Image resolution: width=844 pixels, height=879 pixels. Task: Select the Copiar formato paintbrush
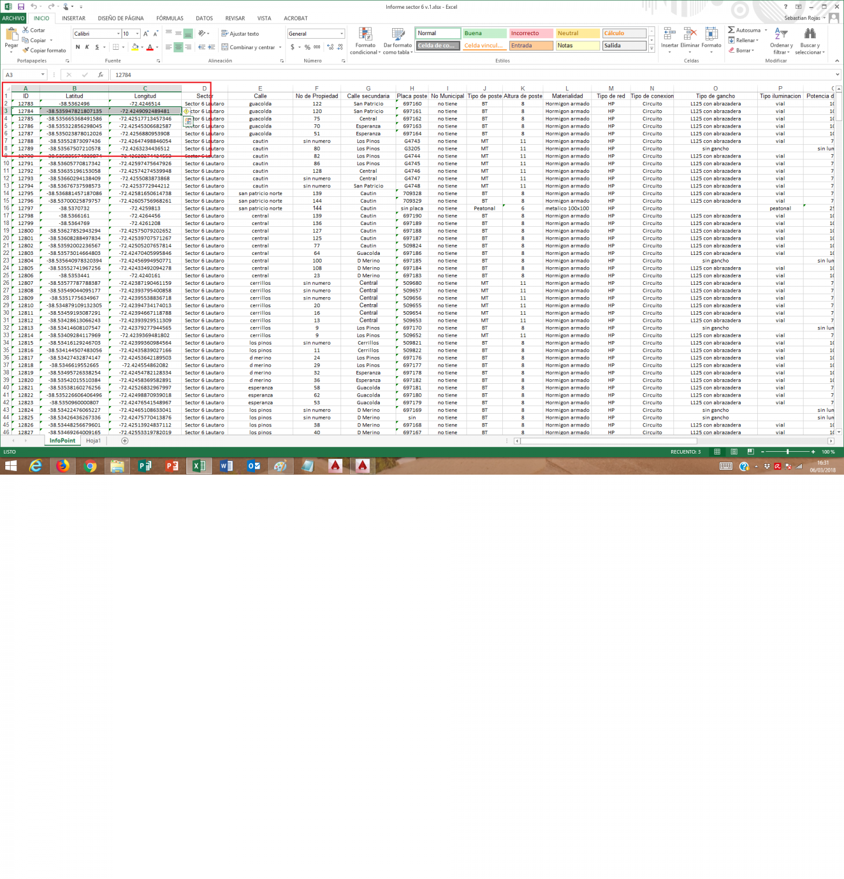click(26, 50)
